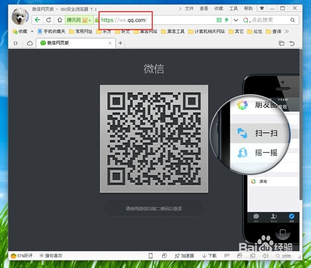Click the 请使用微信扫描二维码以登录 hint
Image resolution: width=311 pixels, height=268 pixels.
coord(154,208)
